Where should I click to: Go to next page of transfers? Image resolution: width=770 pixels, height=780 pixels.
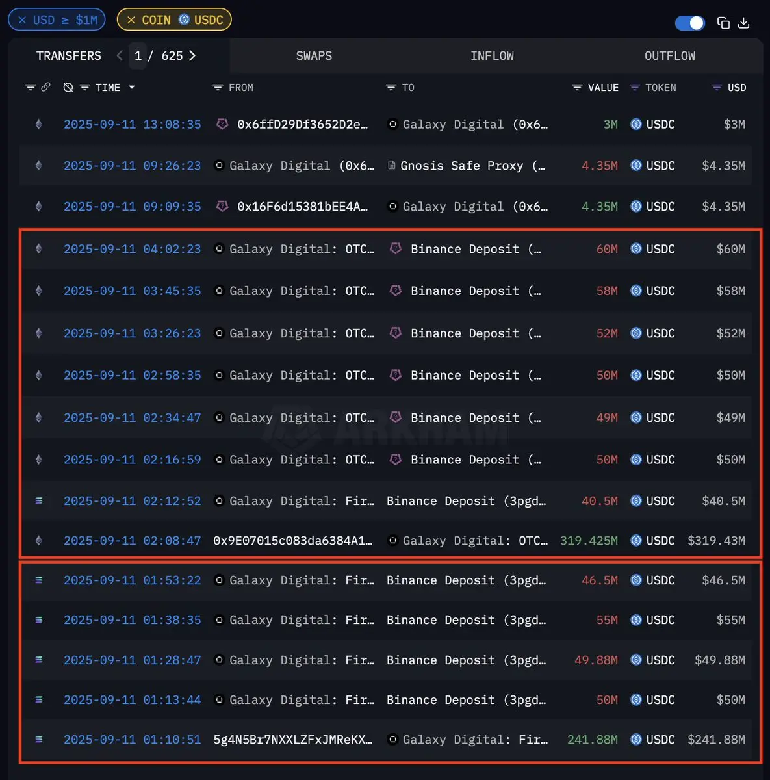(x=192, y=56)
